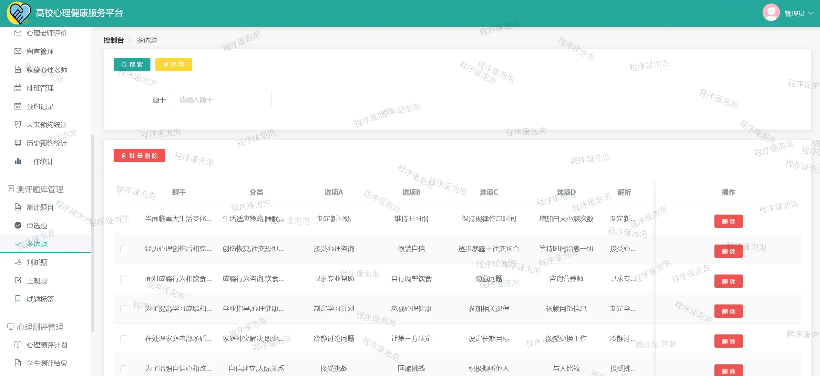Click the bar chart icon beside 工作统计

coord(18,161)
